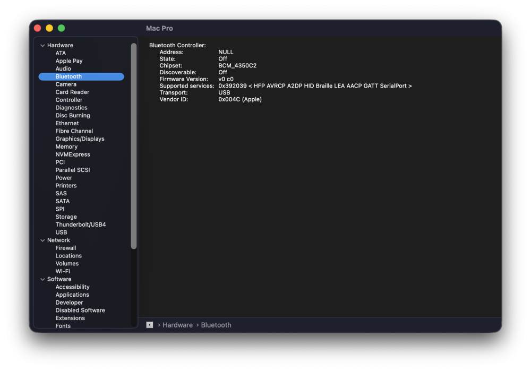The image size is (531, 371).
Task: Click the computer icon in the path bar
Action: (149, 325)
